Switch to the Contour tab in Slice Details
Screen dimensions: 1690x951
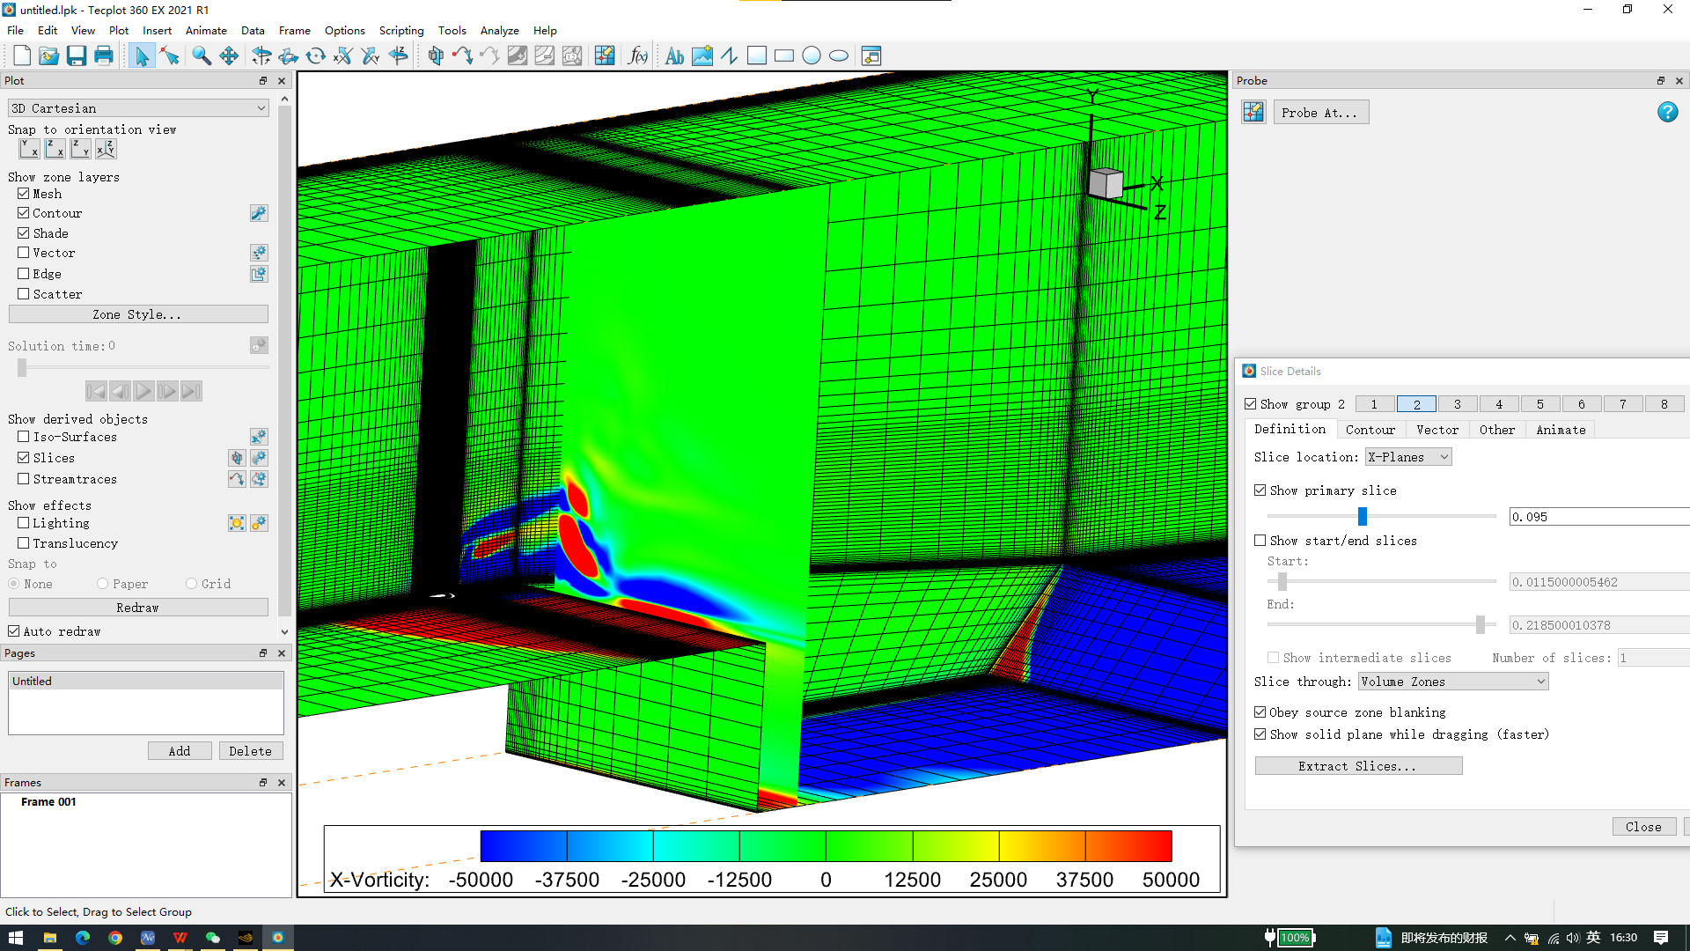click(x=1370, y=430)
